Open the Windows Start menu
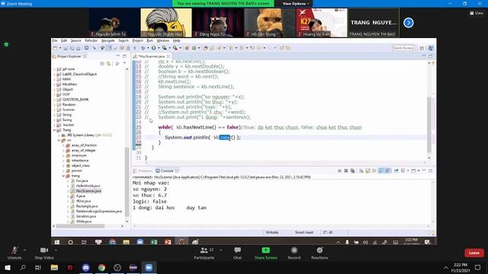488x274 pixels. pos(8,267)
